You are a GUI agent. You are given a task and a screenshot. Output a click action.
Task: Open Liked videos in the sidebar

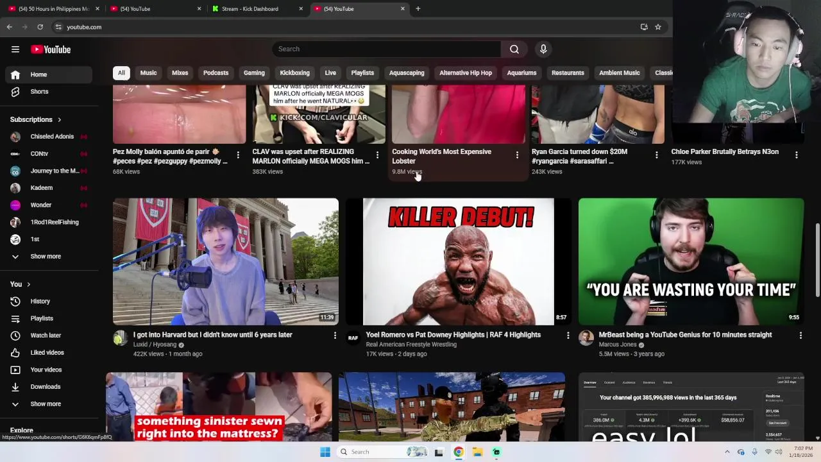point(49,352)
